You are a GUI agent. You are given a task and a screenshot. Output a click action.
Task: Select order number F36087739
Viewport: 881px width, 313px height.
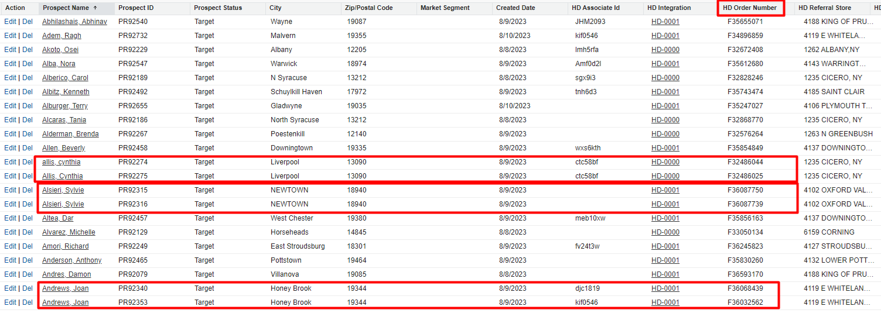coord(745,204)
